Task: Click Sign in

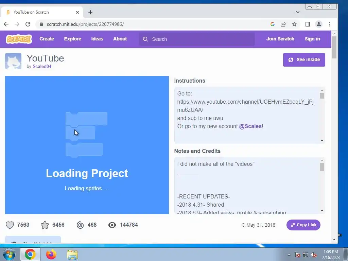Action: pos(312,39)
